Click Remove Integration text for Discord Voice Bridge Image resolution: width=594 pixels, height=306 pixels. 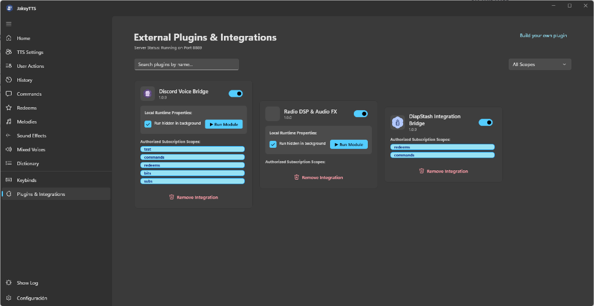tap(197, 197)
